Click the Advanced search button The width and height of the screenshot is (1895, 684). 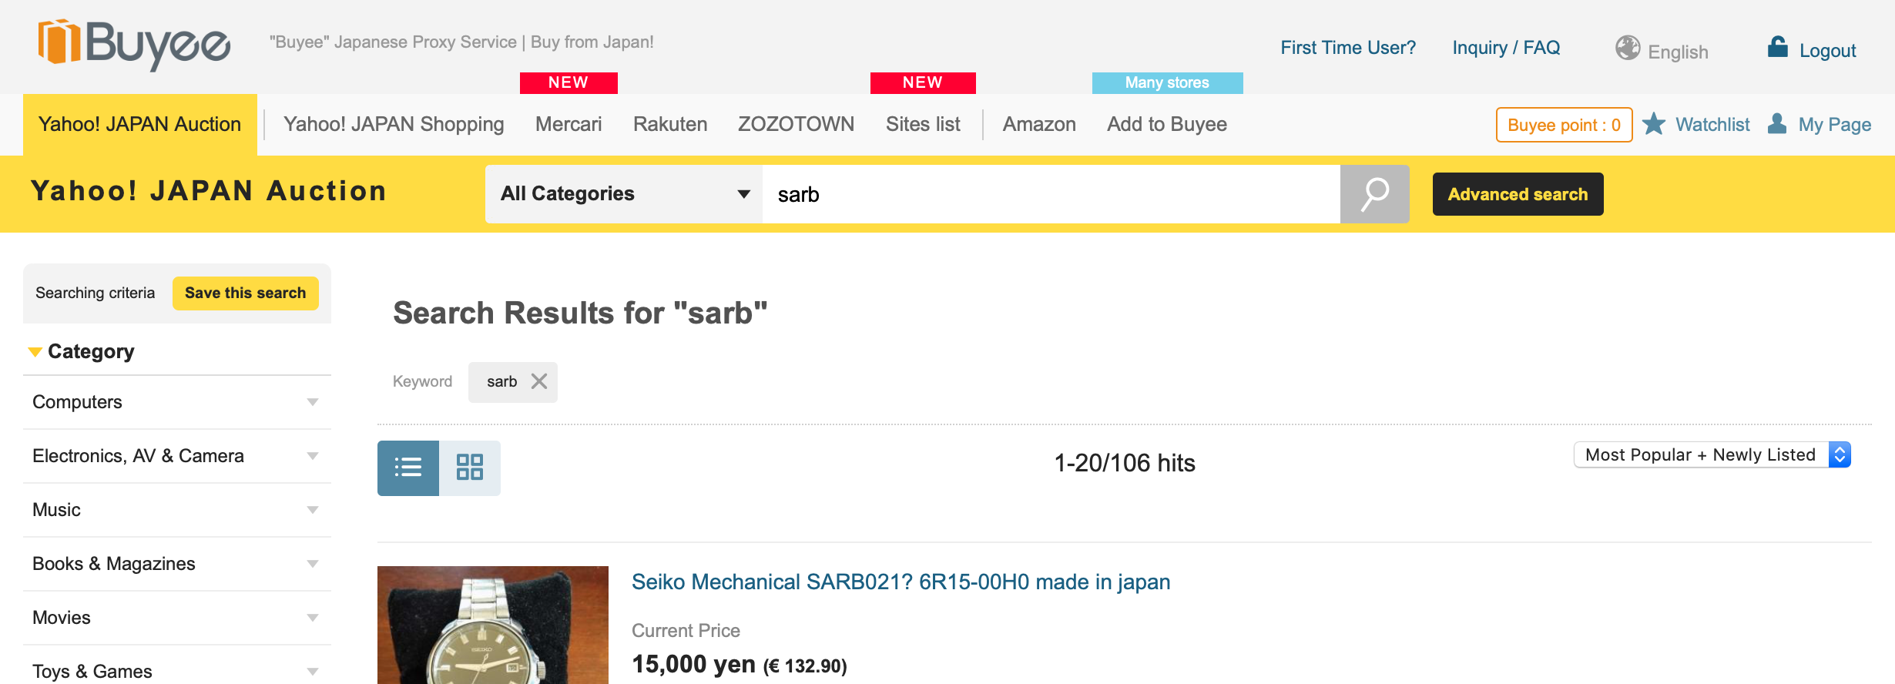click(1518, 194)
